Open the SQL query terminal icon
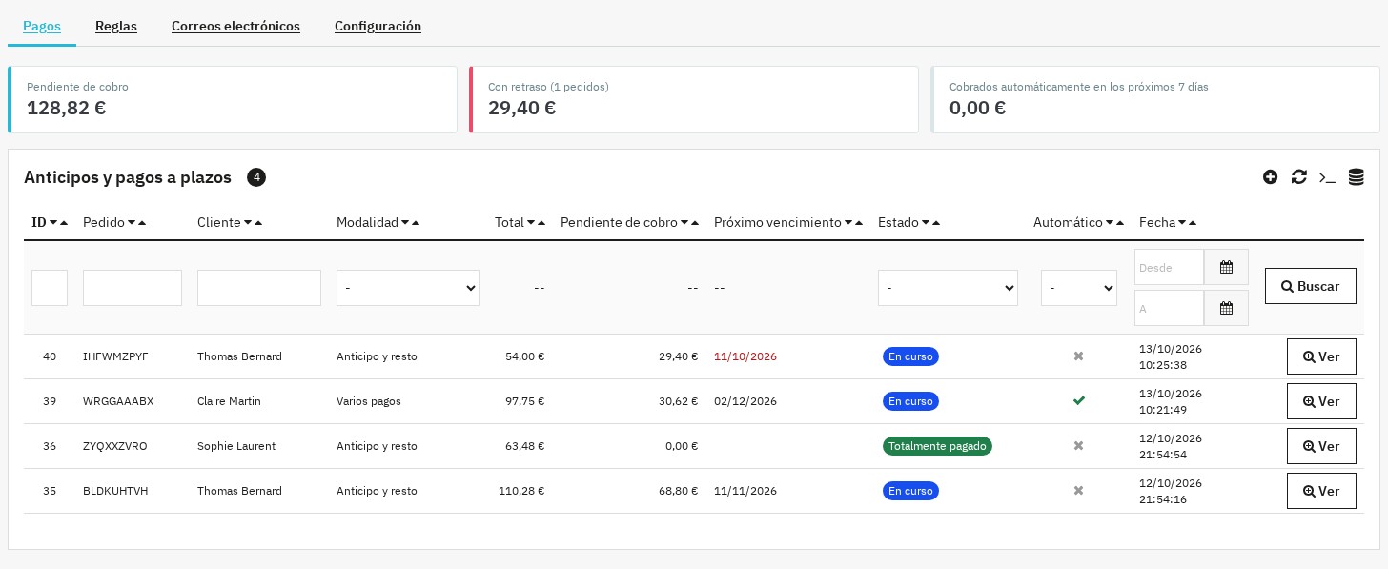Screen dimensions: 1388x569 1327,177
